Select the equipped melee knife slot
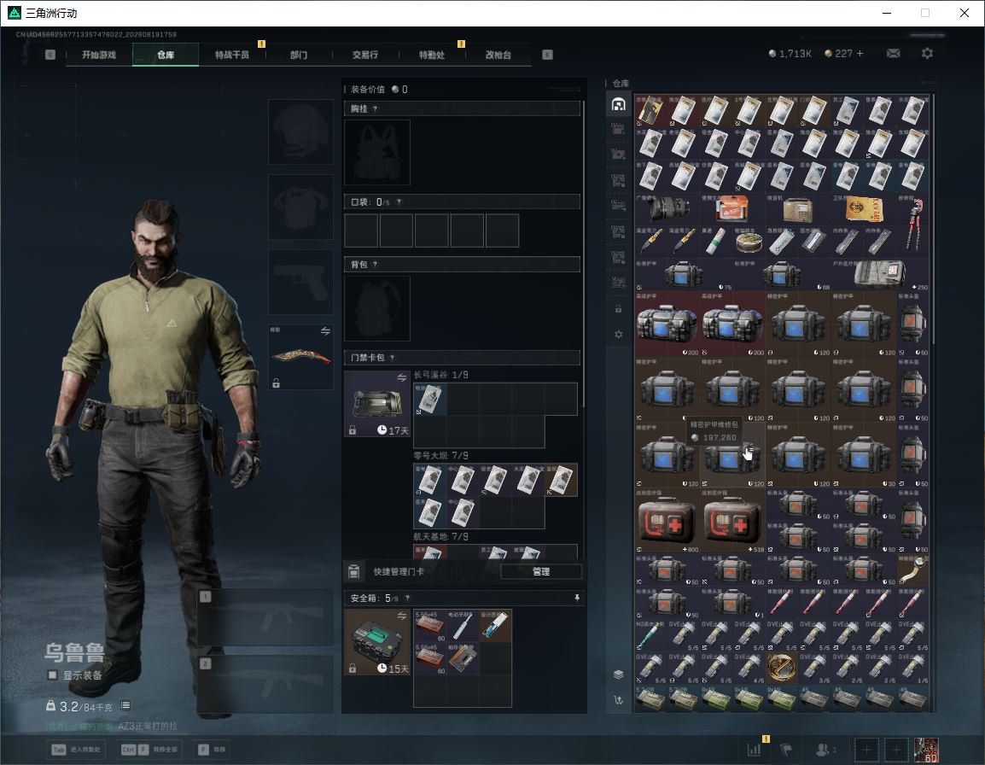985x765 pixels. coord(301,357)
